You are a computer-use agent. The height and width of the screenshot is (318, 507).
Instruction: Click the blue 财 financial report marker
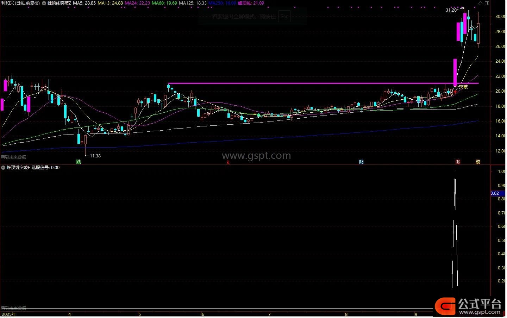361,162
